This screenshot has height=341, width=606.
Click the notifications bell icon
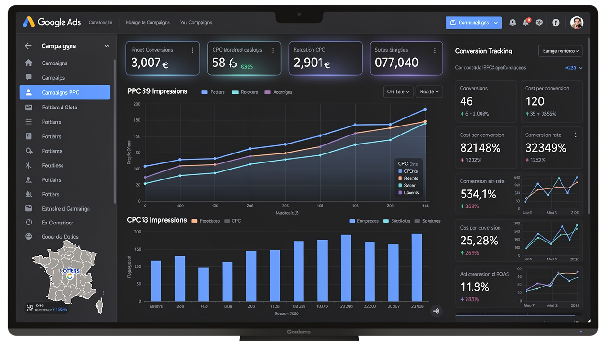[526, 22]
